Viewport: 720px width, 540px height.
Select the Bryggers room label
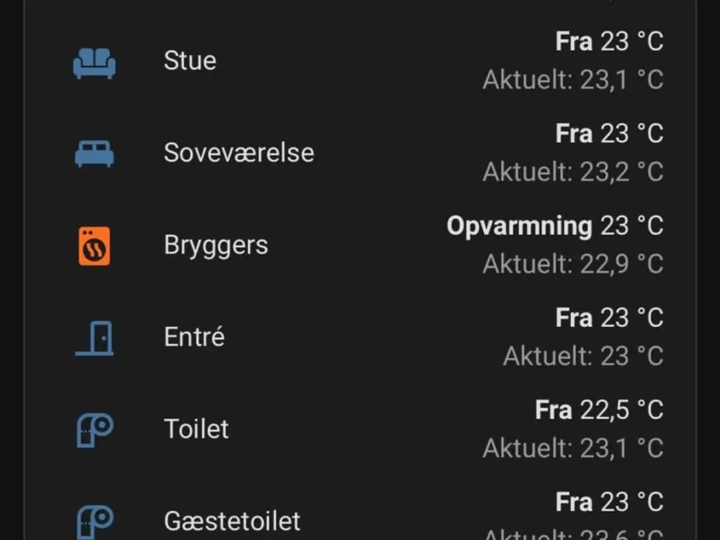[216, 246]
